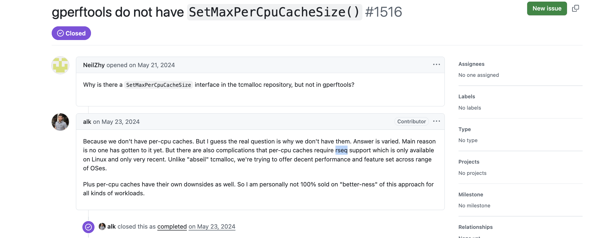Create a New issue
This screenshot has height=238, width=595.
(547, 8)
